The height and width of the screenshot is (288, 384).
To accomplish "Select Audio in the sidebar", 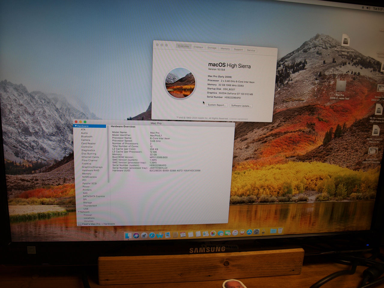I will pos(84,133).
